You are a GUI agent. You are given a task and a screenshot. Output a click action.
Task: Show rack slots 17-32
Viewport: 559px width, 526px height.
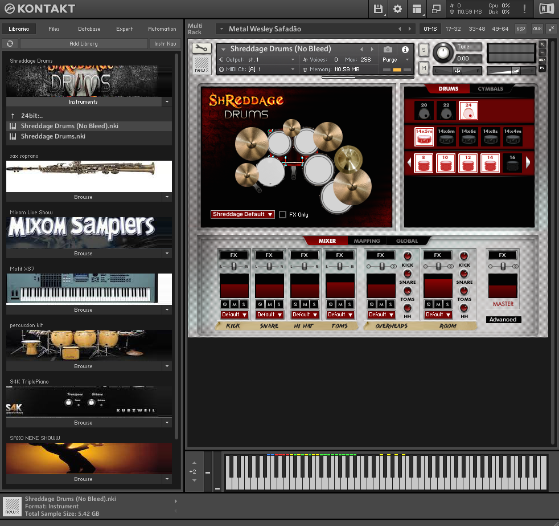tap(453, 29)
